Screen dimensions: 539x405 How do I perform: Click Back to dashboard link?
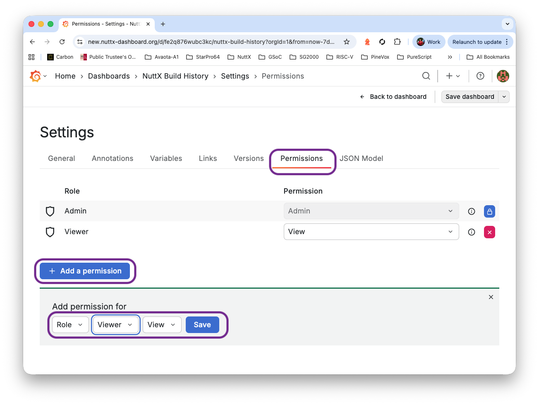click(x=393, y=97)
